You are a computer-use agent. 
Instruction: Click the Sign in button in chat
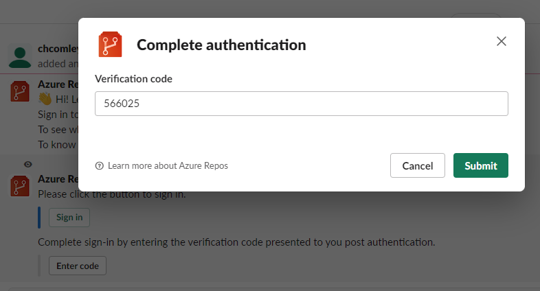69,218
